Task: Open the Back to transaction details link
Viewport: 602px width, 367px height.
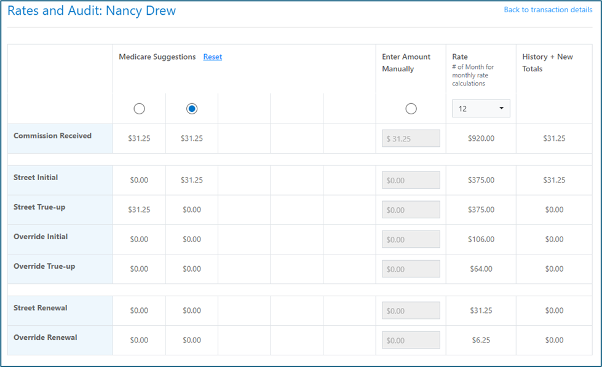Action: coord(548,10)
